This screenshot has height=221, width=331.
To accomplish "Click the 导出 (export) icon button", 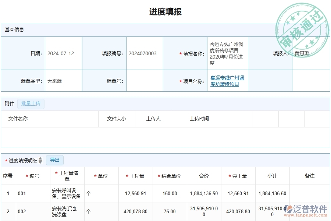I will [x=55, y=160].
